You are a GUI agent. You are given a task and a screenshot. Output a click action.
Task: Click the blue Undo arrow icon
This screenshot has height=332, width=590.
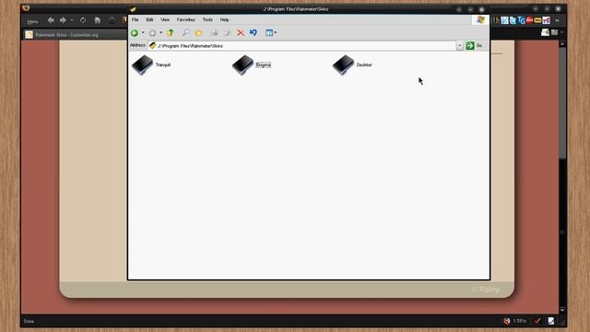tap(254, 33)
